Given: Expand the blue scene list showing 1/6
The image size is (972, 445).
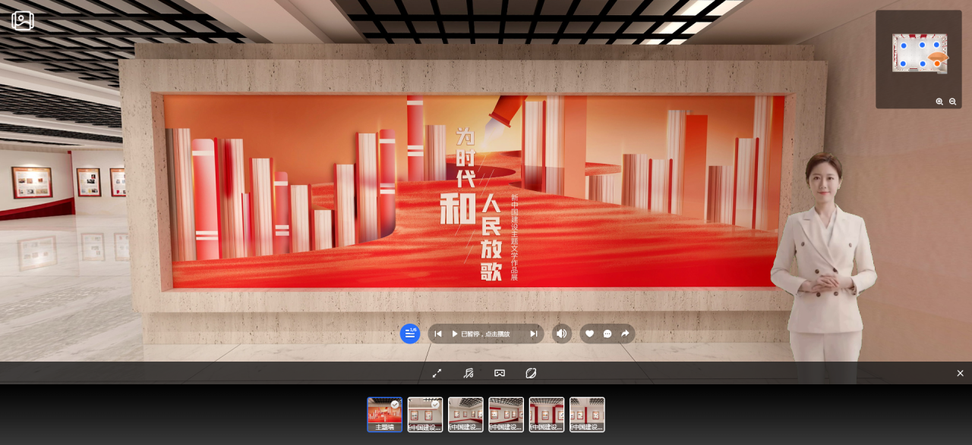Looking at the screenshot, I should point(410,334).
